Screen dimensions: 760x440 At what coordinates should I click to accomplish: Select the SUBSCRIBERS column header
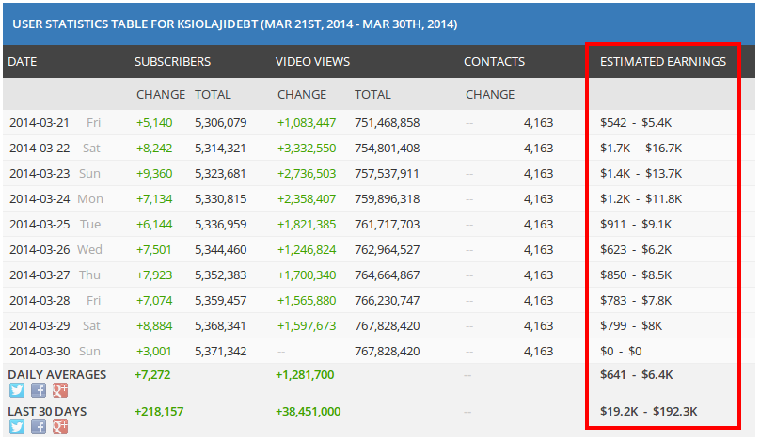click(x=172, y=62)
